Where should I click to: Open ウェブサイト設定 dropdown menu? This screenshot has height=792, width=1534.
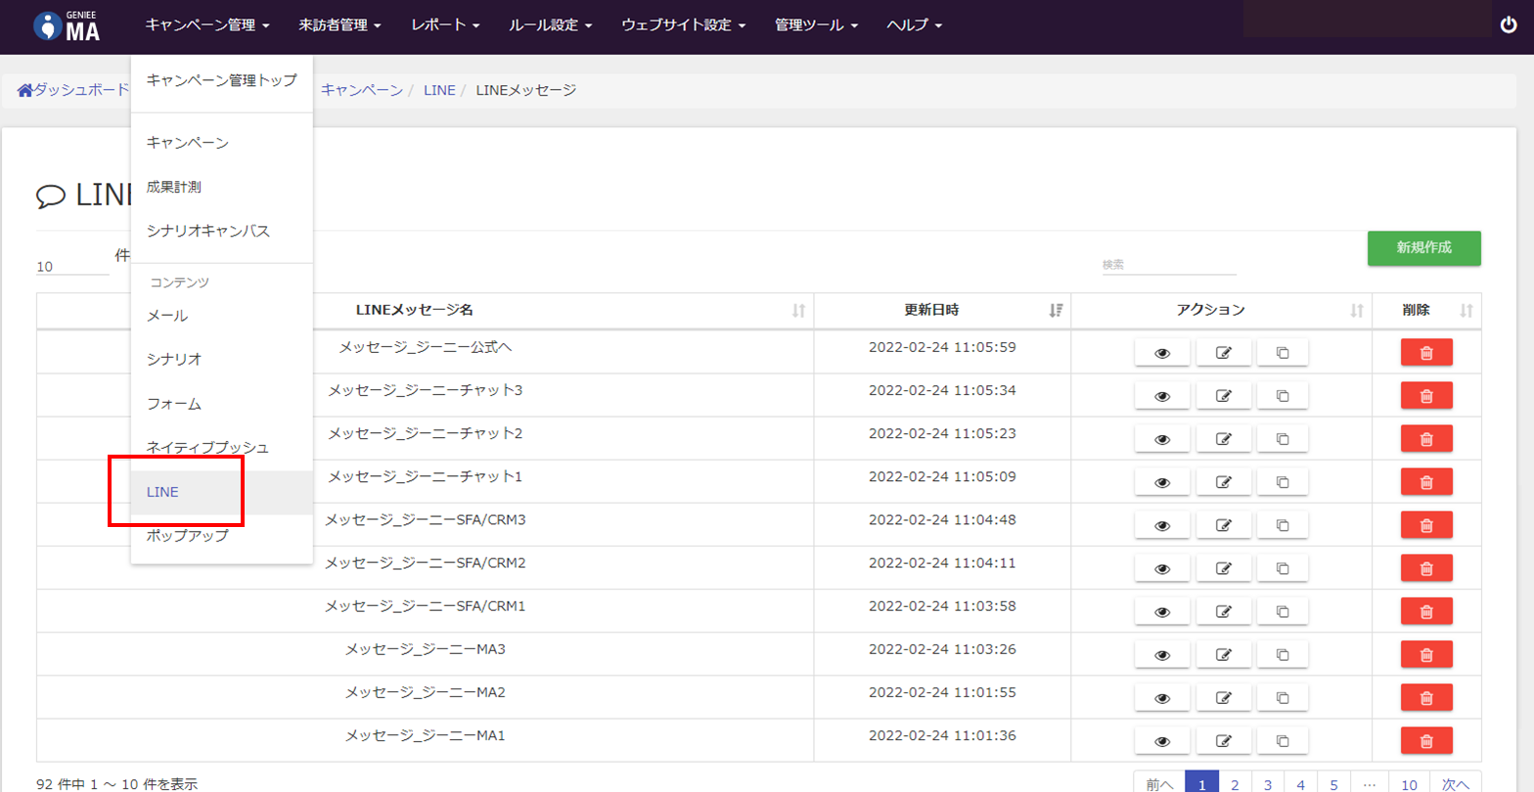pyautogui.click(x=683, y=25)
